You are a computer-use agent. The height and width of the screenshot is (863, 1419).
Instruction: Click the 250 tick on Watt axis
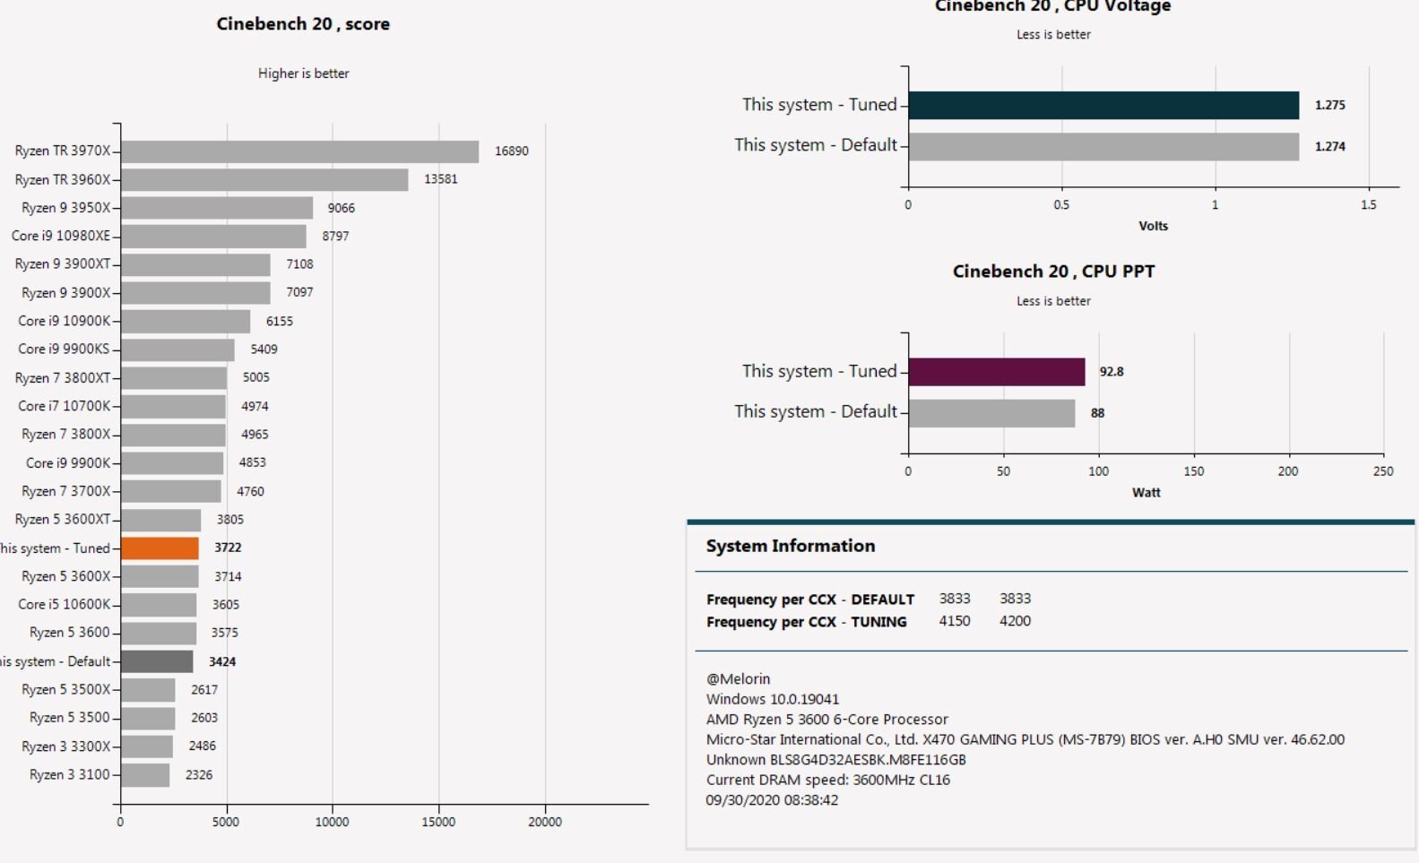pos(1383,471)
